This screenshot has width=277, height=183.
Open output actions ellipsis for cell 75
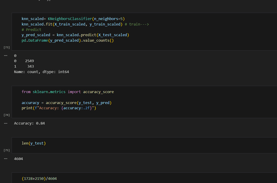pyautogui.click(x=6, y=159)
